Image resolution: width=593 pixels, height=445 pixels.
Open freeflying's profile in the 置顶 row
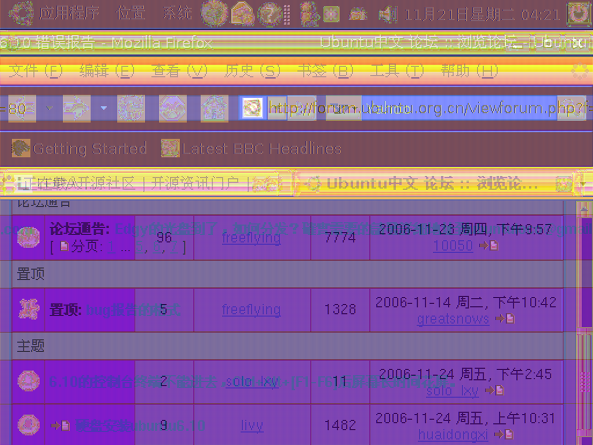pos(251,310)
